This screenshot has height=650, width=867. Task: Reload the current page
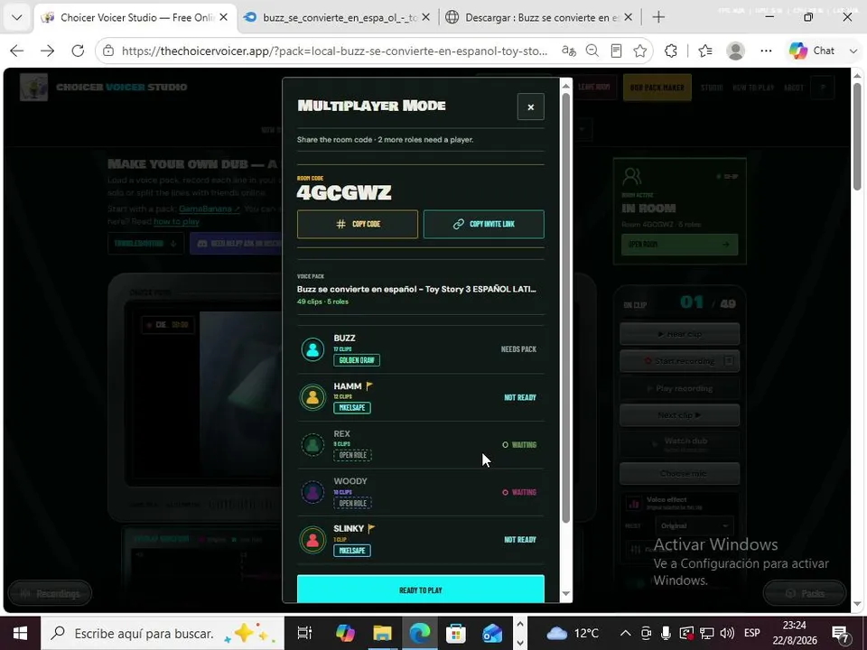click(x=78, y=51)
